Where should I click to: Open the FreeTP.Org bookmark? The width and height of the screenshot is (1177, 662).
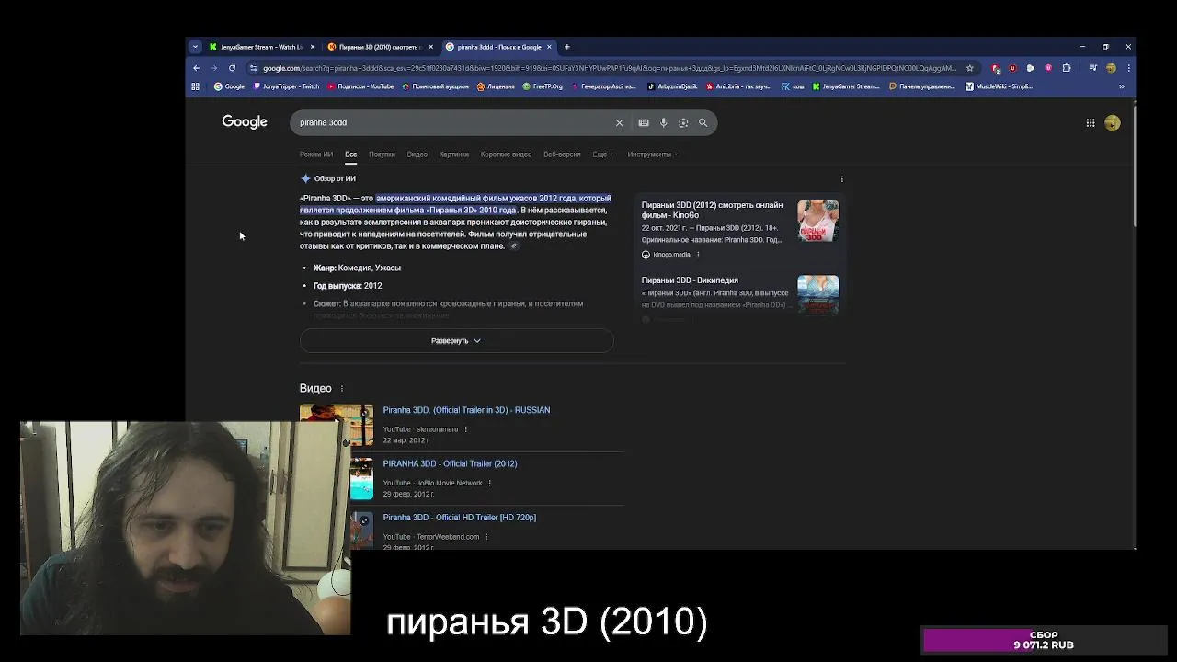pos(543,86)
